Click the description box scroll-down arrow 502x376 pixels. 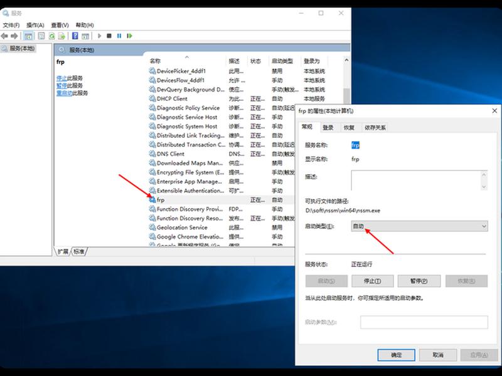[x=484, y=187]
